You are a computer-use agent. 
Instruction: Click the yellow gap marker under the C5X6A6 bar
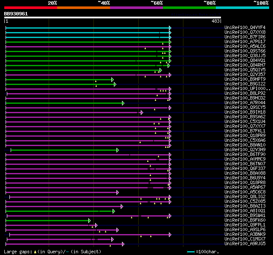pos(140,142)
